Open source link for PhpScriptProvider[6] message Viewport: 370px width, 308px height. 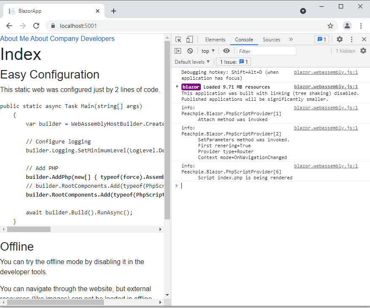pos(326,166)
